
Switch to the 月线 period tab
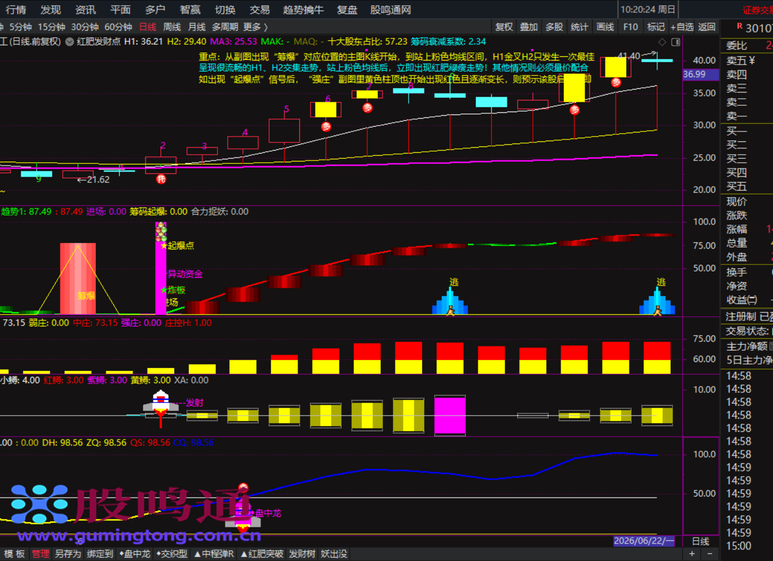pyautogui.click(x=196, y=27)
